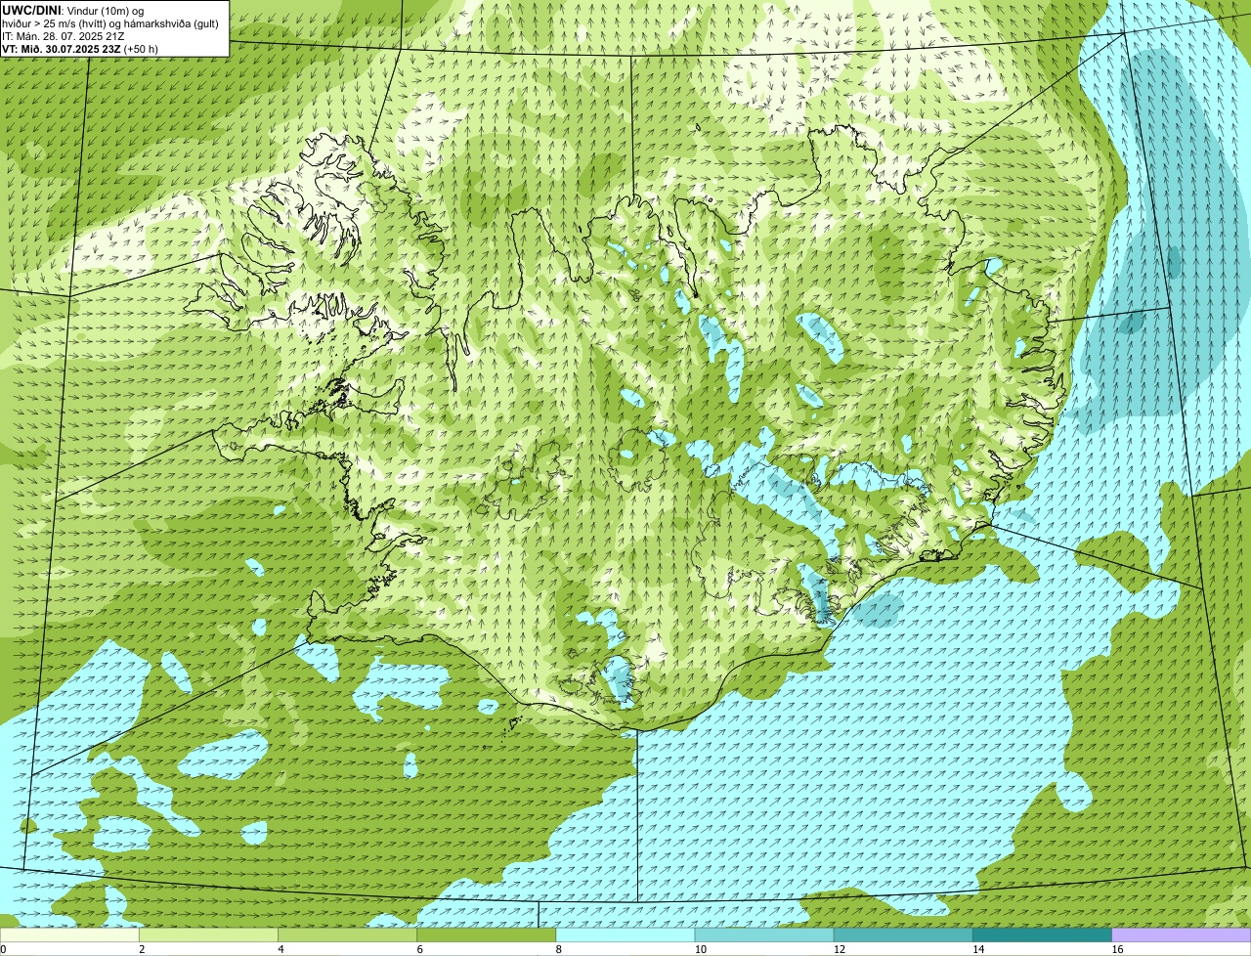Click the "6" label under the color scale
Viewport: 1251px width, 956px height.
pos(419,949)
